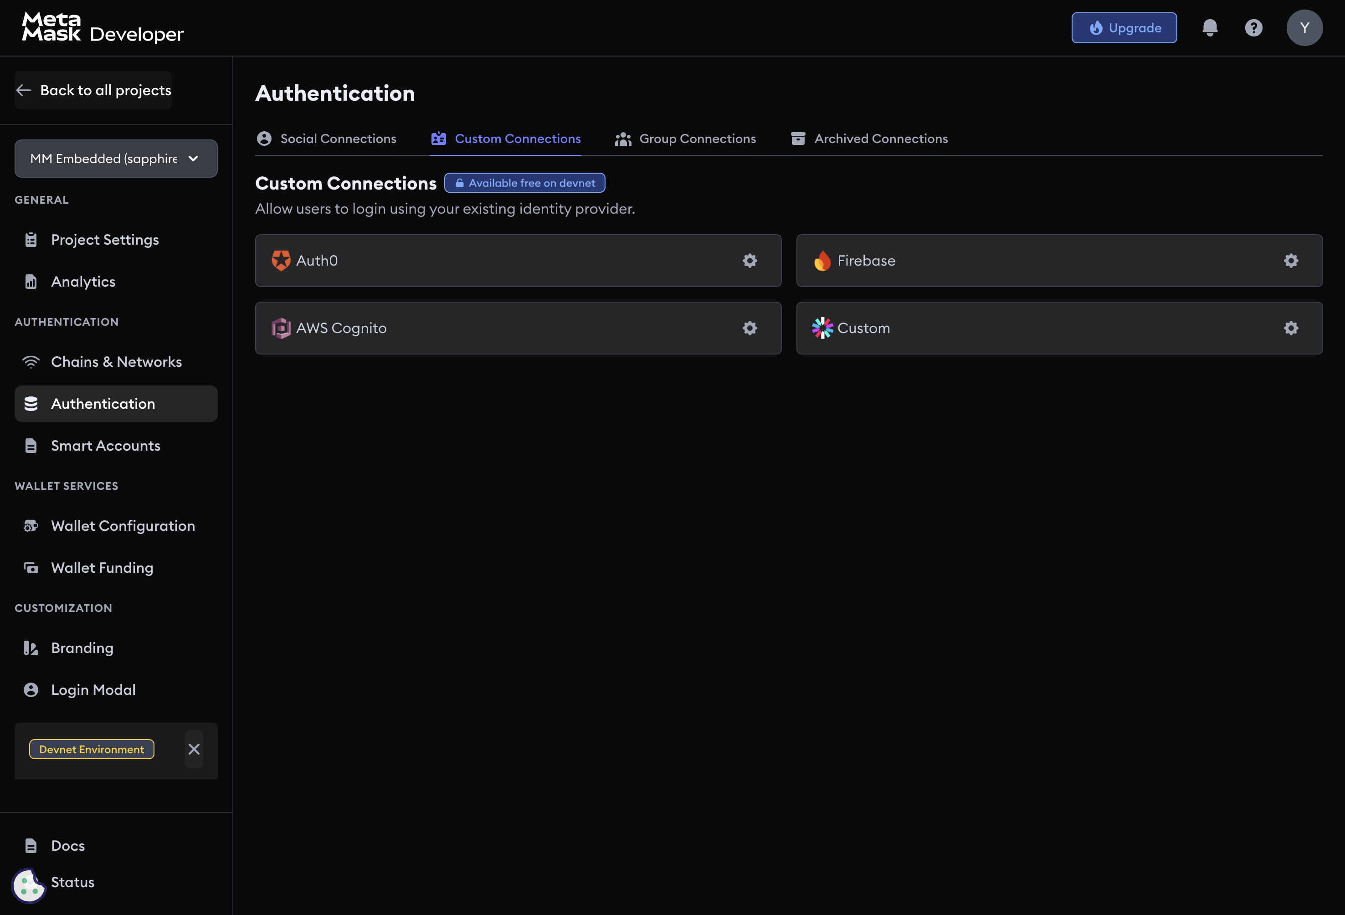Click the Authentication database icon
Screen dimensions: 1345x915
pyautogui.click(x=31, y=403)
